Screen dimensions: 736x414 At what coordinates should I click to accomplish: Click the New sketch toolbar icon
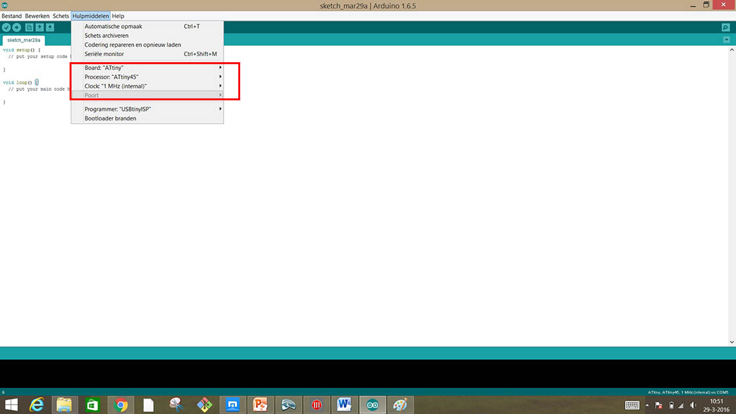[29, 27]
